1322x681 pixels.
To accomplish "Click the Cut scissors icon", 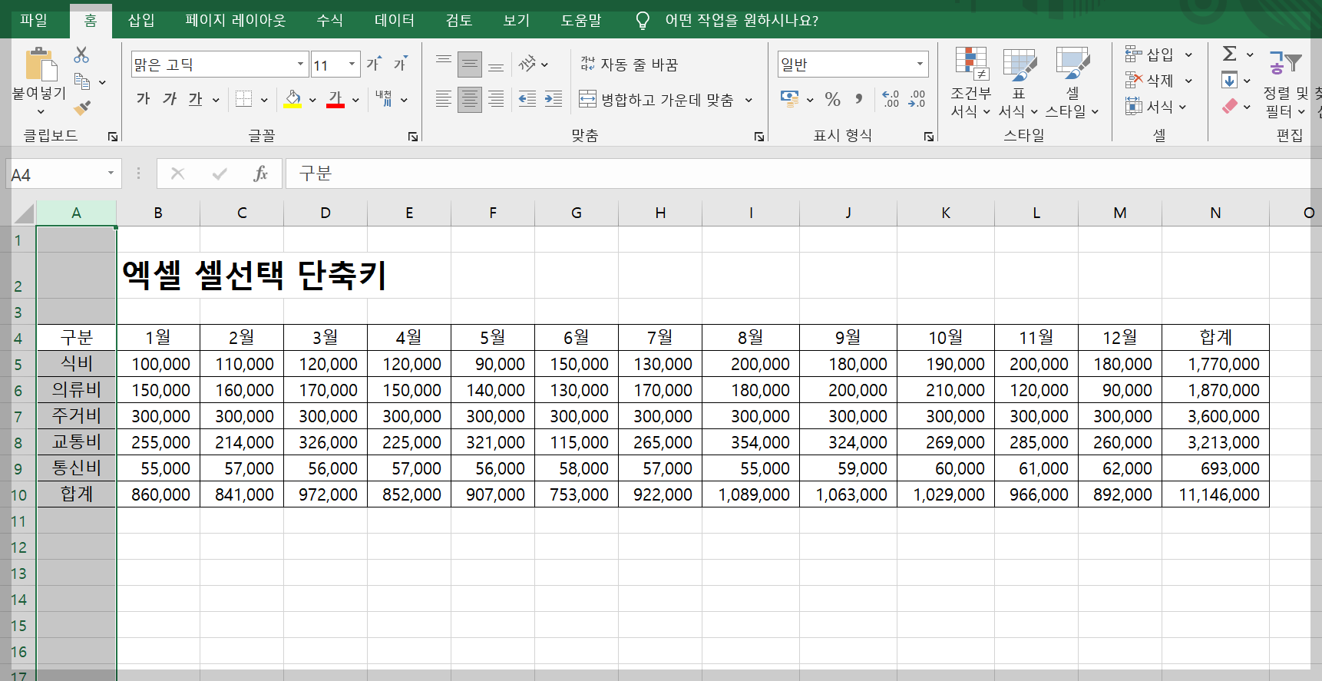I will coord(81,55).
